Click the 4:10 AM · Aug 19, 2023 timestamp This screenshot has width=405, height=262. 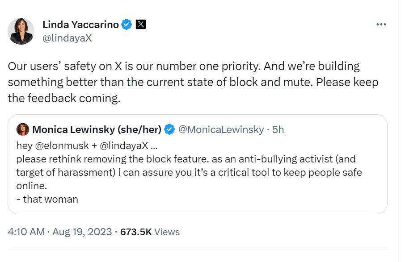60,232
